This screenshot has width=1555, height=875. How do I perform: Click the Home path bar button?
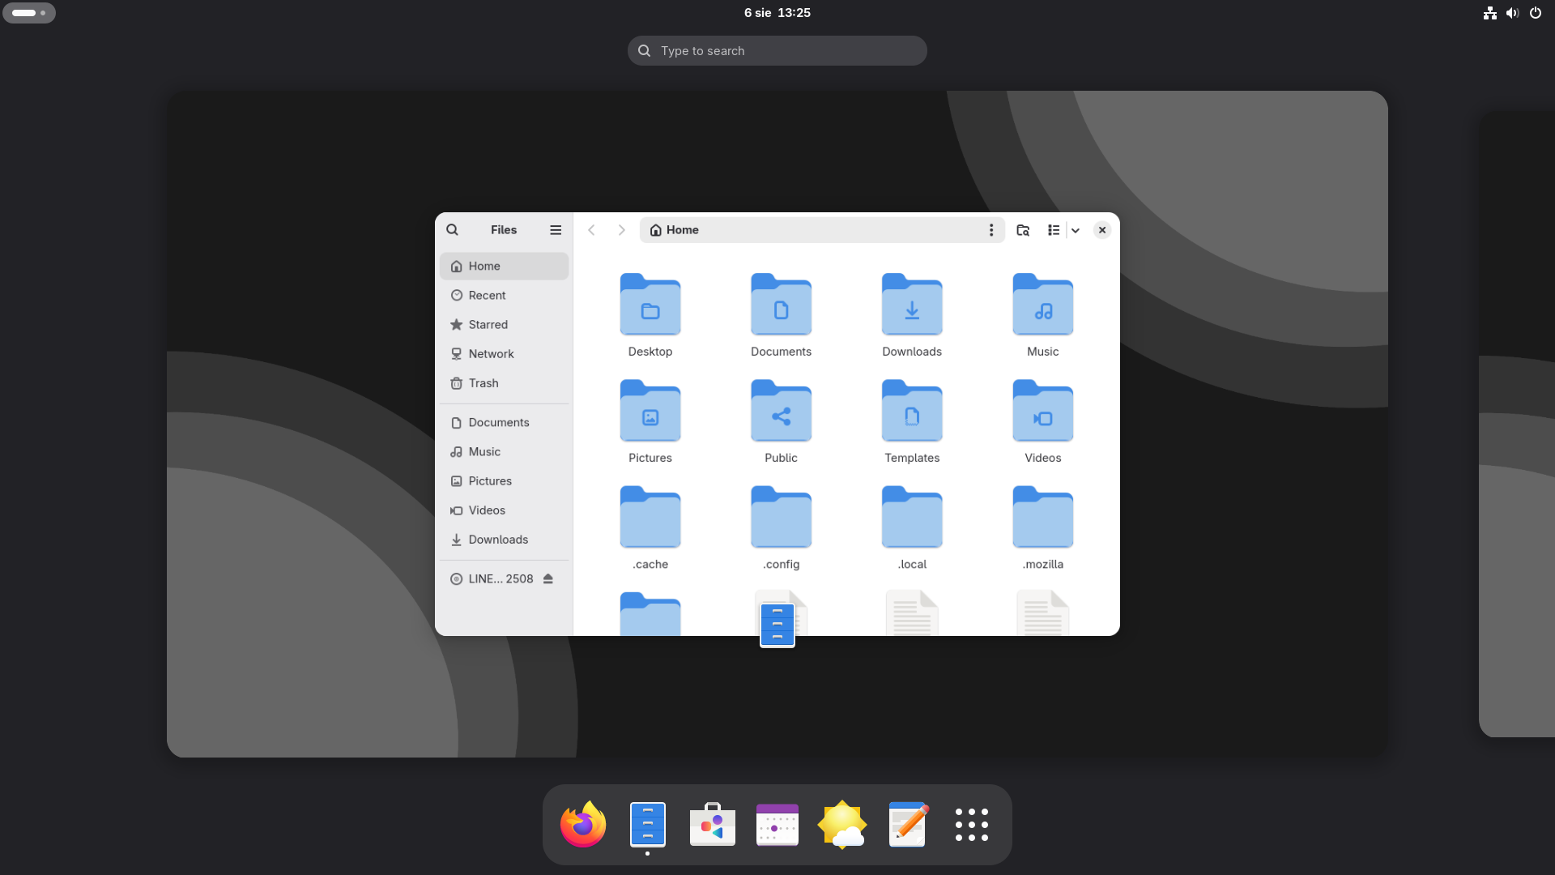coord(675,230)
